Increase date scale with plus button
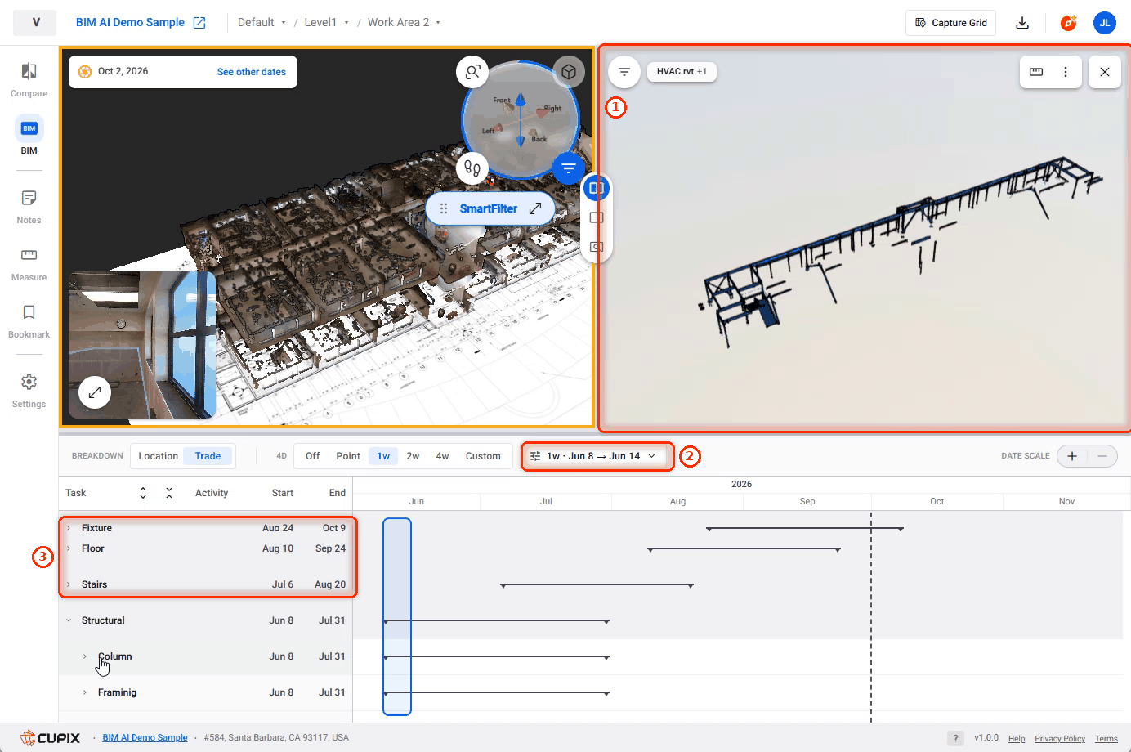Image resolution: width=1131 pixels, height=752 pixels. (1072, 456)
